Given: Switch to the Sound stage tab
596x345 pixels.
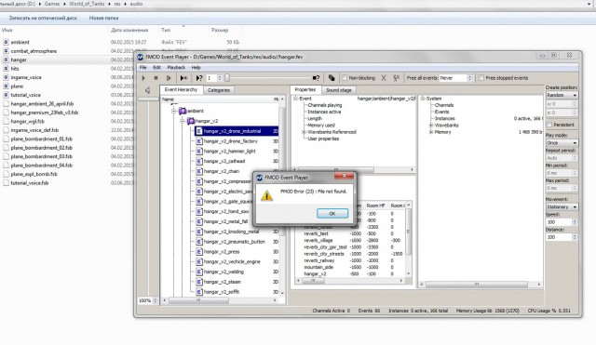Looking at the screenshot, I should (x=338, y=90).
